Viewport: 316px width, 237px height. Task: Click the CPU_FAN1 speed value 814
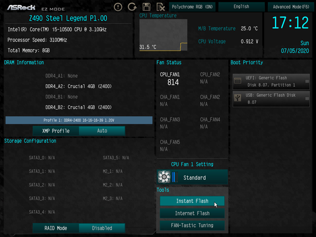coord(173,82)
